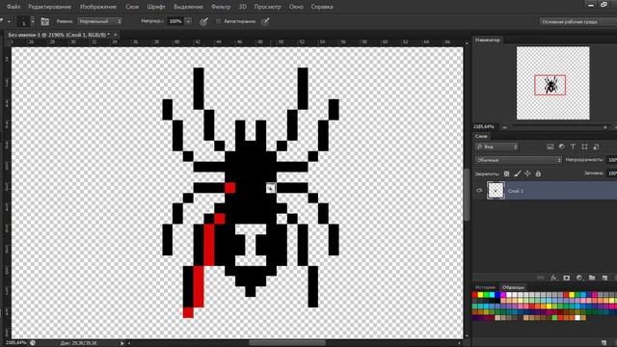Image resolution: width=617 pixels, height=347 pixels.
Task: Click the opacity 100% input field
Action: pos(175,21)
